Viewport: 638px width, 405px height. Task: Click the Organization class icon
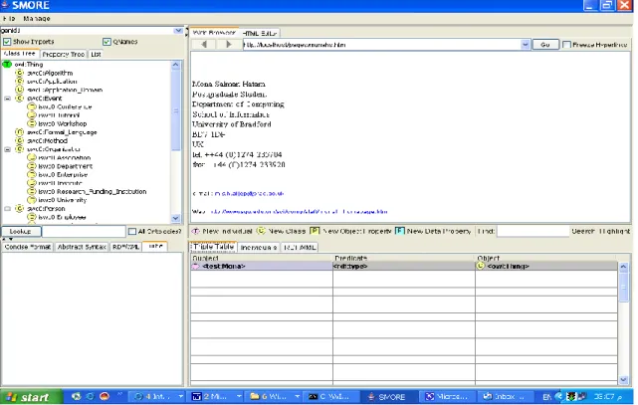tap(20, 149)
